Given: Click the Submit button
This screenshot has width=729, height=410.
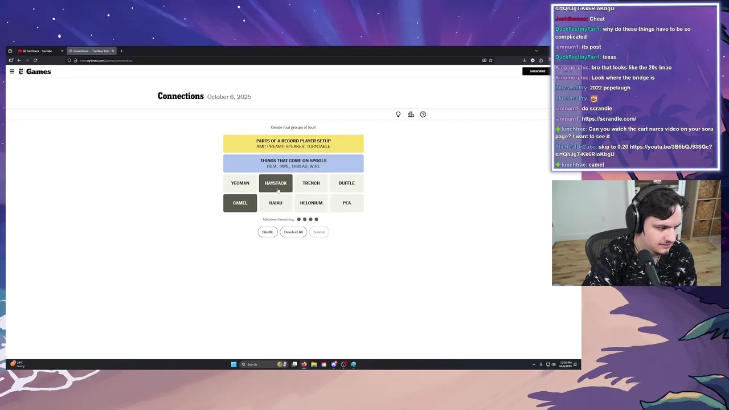Looking at the screenshot, I should tap(319, 232).
